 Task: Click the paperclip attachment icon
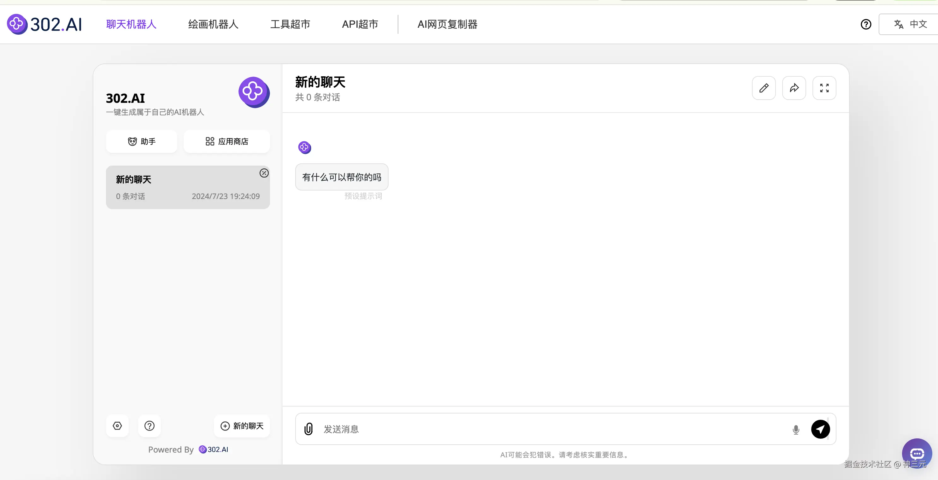308,429
